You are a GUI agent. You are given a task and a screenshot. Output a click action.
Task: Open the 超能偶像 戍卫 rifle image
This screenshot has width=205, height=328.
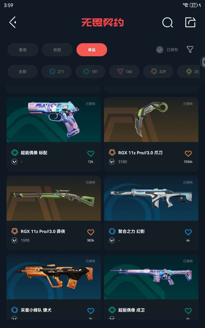[x=151, y=277]
